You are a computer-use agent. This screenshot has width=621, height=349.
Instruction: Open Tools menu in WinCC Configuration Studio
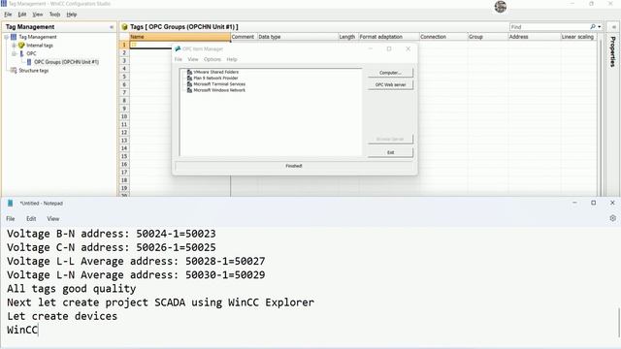(x=54, y=15)
